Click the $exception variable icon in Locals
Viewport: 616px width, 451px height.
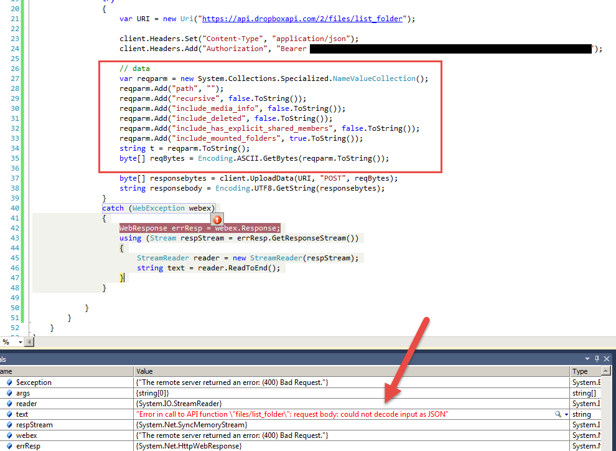pyautogui.click(x=8, y=382)
